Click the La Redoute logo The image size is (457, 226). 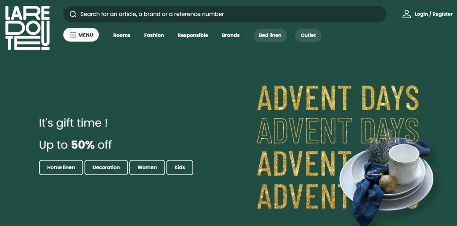[27, 28]
